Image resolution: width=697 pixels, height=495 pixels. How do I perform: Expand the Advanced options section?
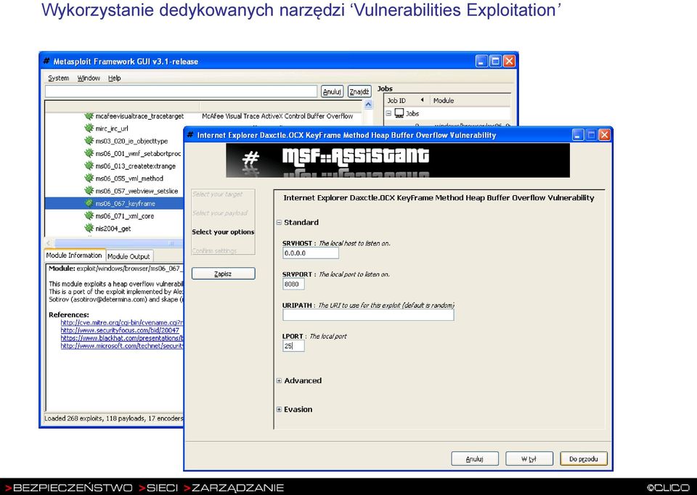click(279, 381)
